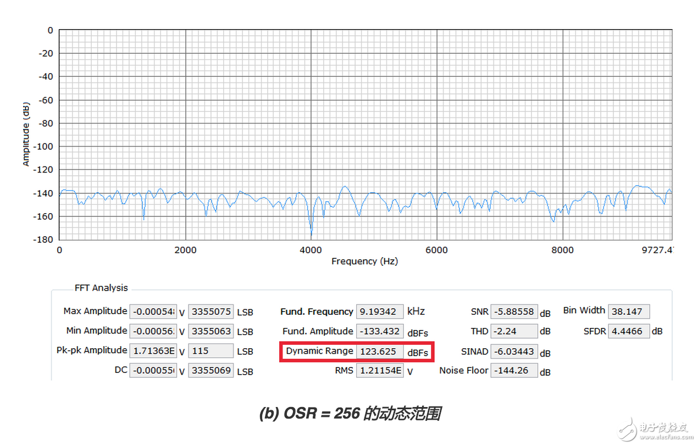Click the RMS value field
This screenshot has height=446, width=698.
coord(379,370)
